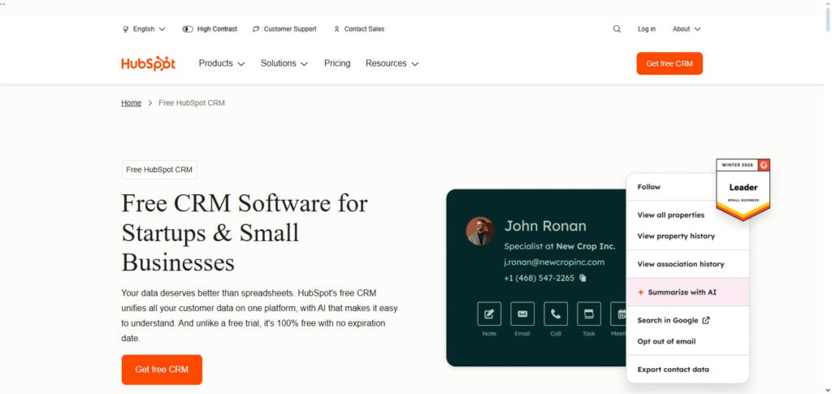Expand the About dropdown

coord(687,29)
